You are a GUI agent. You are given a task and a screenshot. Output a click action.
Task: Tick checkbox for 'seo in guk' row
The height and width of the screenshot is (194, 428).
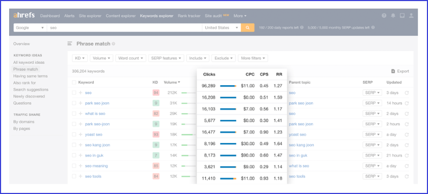coord(74,155)
